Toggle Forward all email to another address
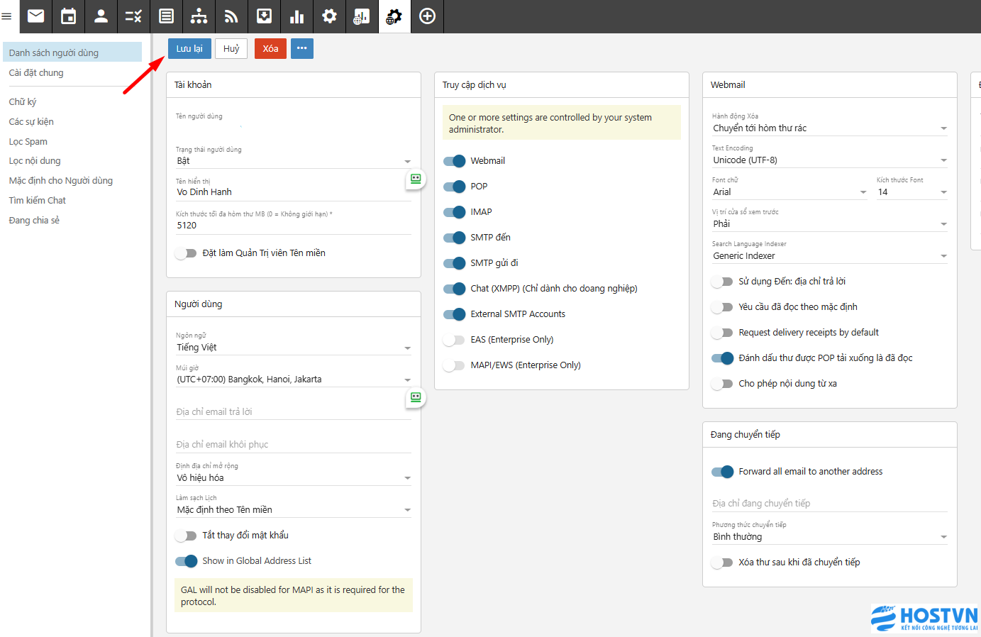981x637 pixels. [x=722, y=472]
